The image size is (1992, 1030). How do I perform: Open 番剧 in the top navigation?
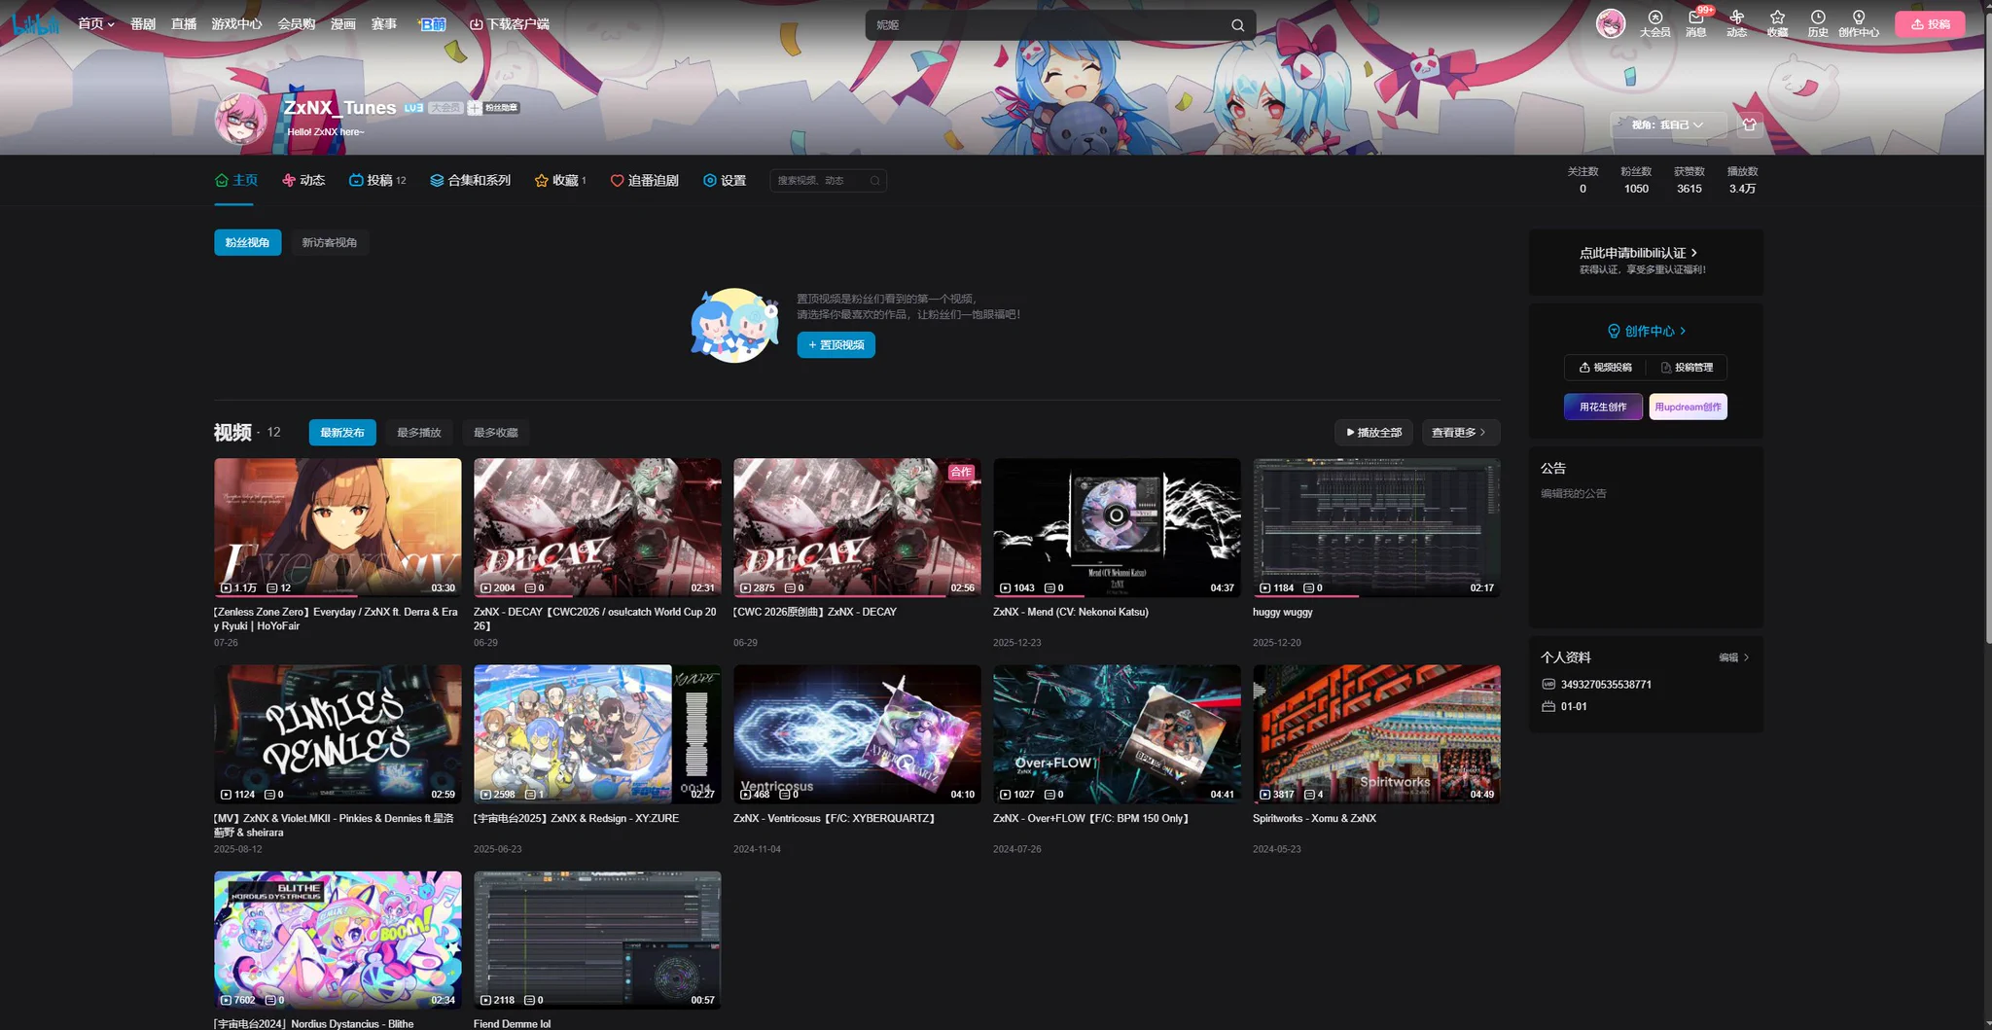tap(143, 24)
